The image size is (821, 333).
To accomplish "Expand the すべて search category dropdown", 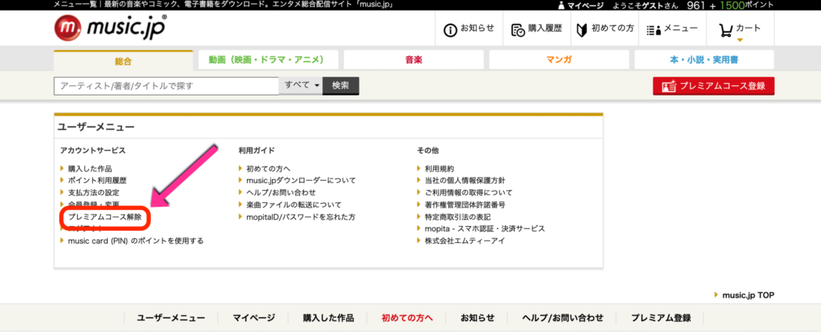I will pos(302,85).
